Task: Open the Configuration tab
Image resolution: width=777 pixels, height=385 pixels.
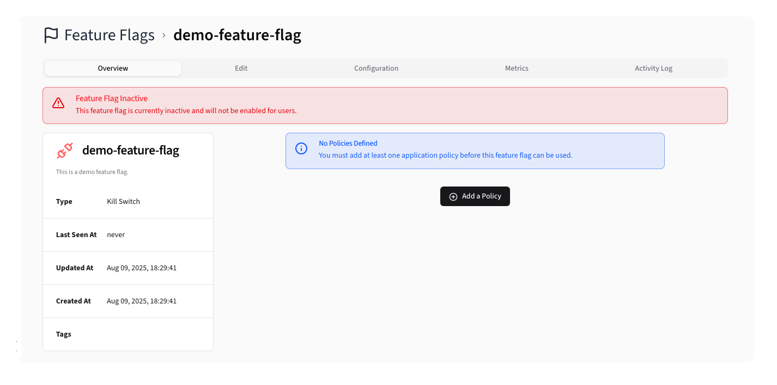Action: [x=376, y=68]
